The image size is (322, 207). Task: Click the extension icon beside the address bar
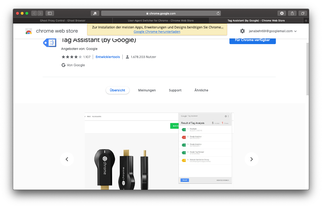tap(95, 13)
